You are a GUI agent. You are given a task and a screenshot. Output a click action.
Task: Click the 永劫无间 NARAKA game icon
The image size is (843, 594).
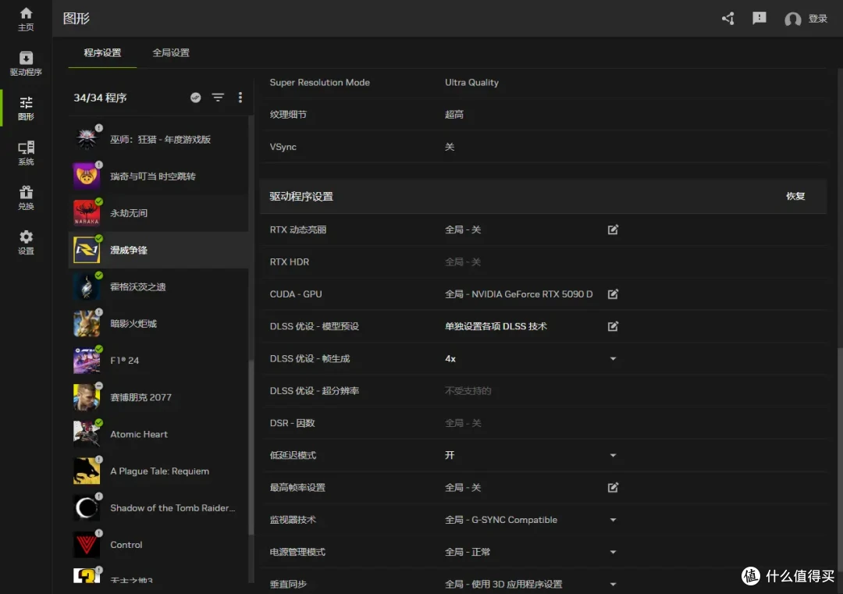coord(87,213)
